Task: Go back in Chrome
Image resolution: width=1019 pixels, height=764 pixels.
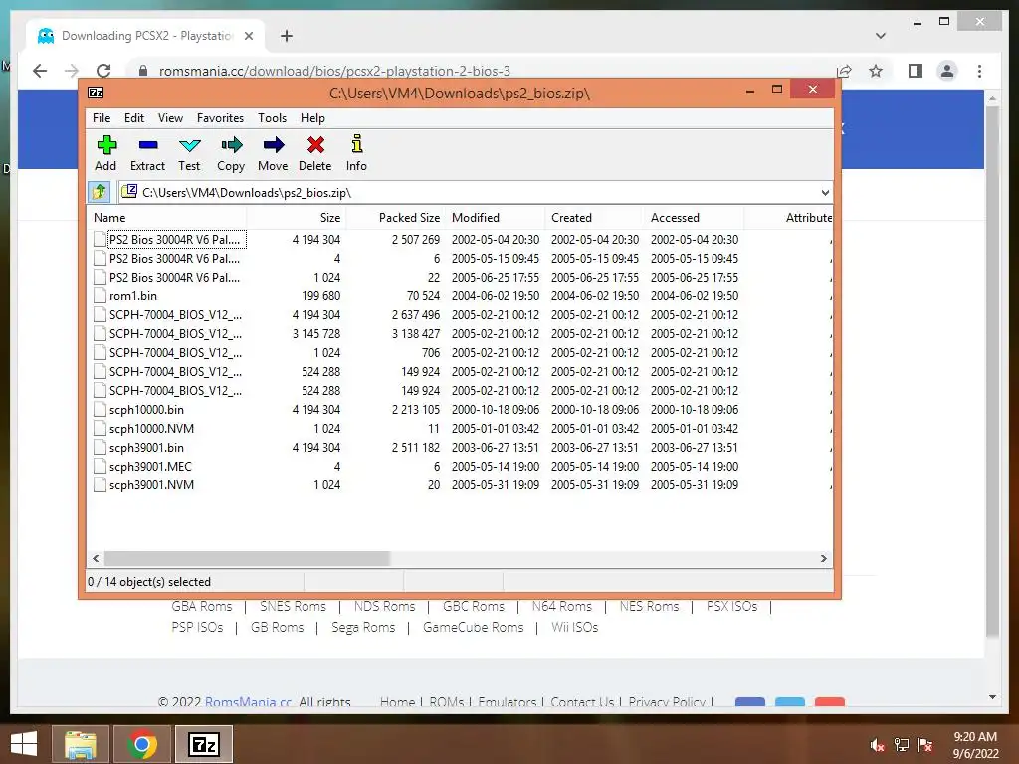Action: click(40, 71)
